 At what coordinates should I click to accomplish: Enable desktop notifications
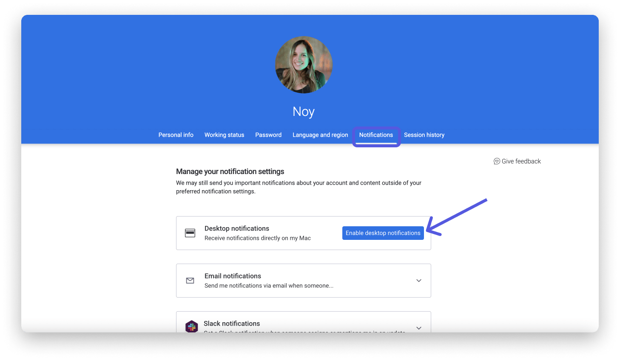pos(383,233)
